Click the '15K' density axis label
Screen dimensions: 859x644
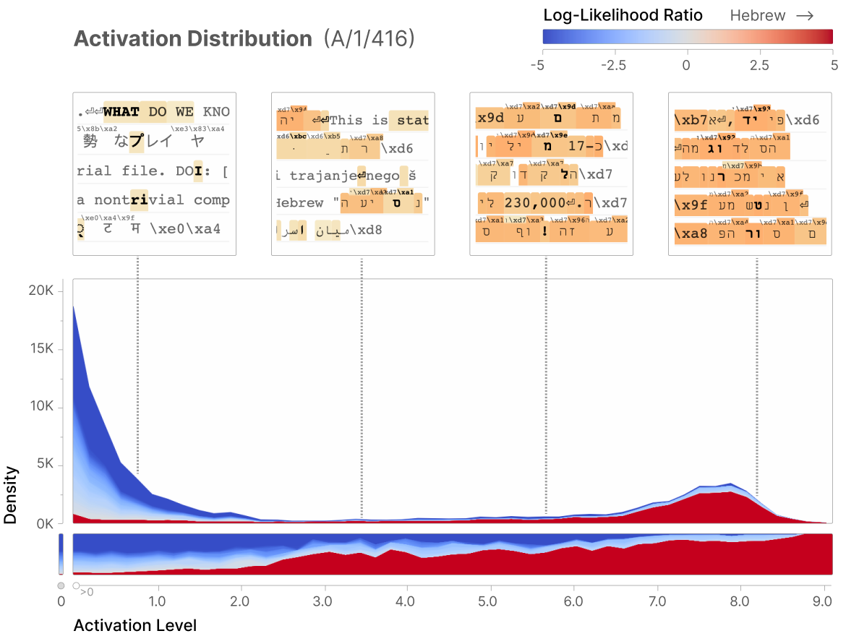42,348
